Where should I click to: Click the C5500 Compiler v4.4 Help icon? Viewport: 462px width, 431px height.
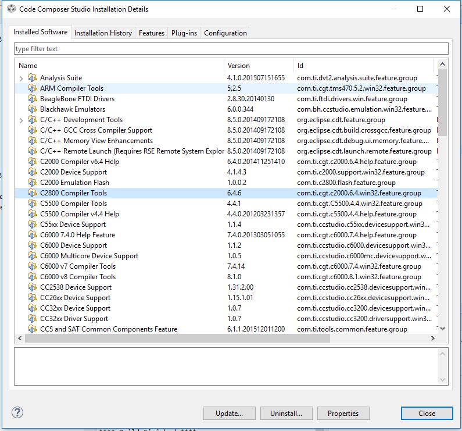[x=33, y=214]
